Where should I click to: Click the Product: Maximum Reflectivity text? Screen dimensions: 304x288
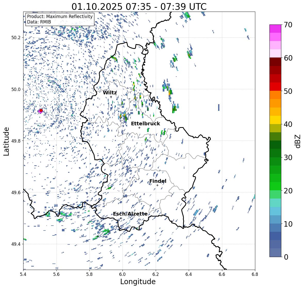coord(60,17)
